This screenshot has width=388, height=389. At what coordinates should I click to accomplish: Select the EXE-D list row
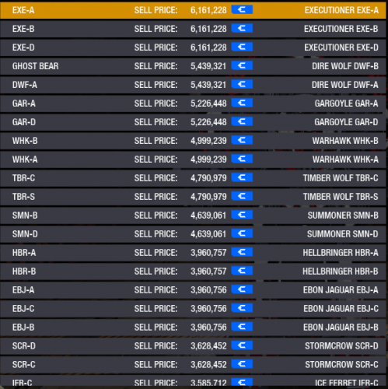(x=193, y=47)
